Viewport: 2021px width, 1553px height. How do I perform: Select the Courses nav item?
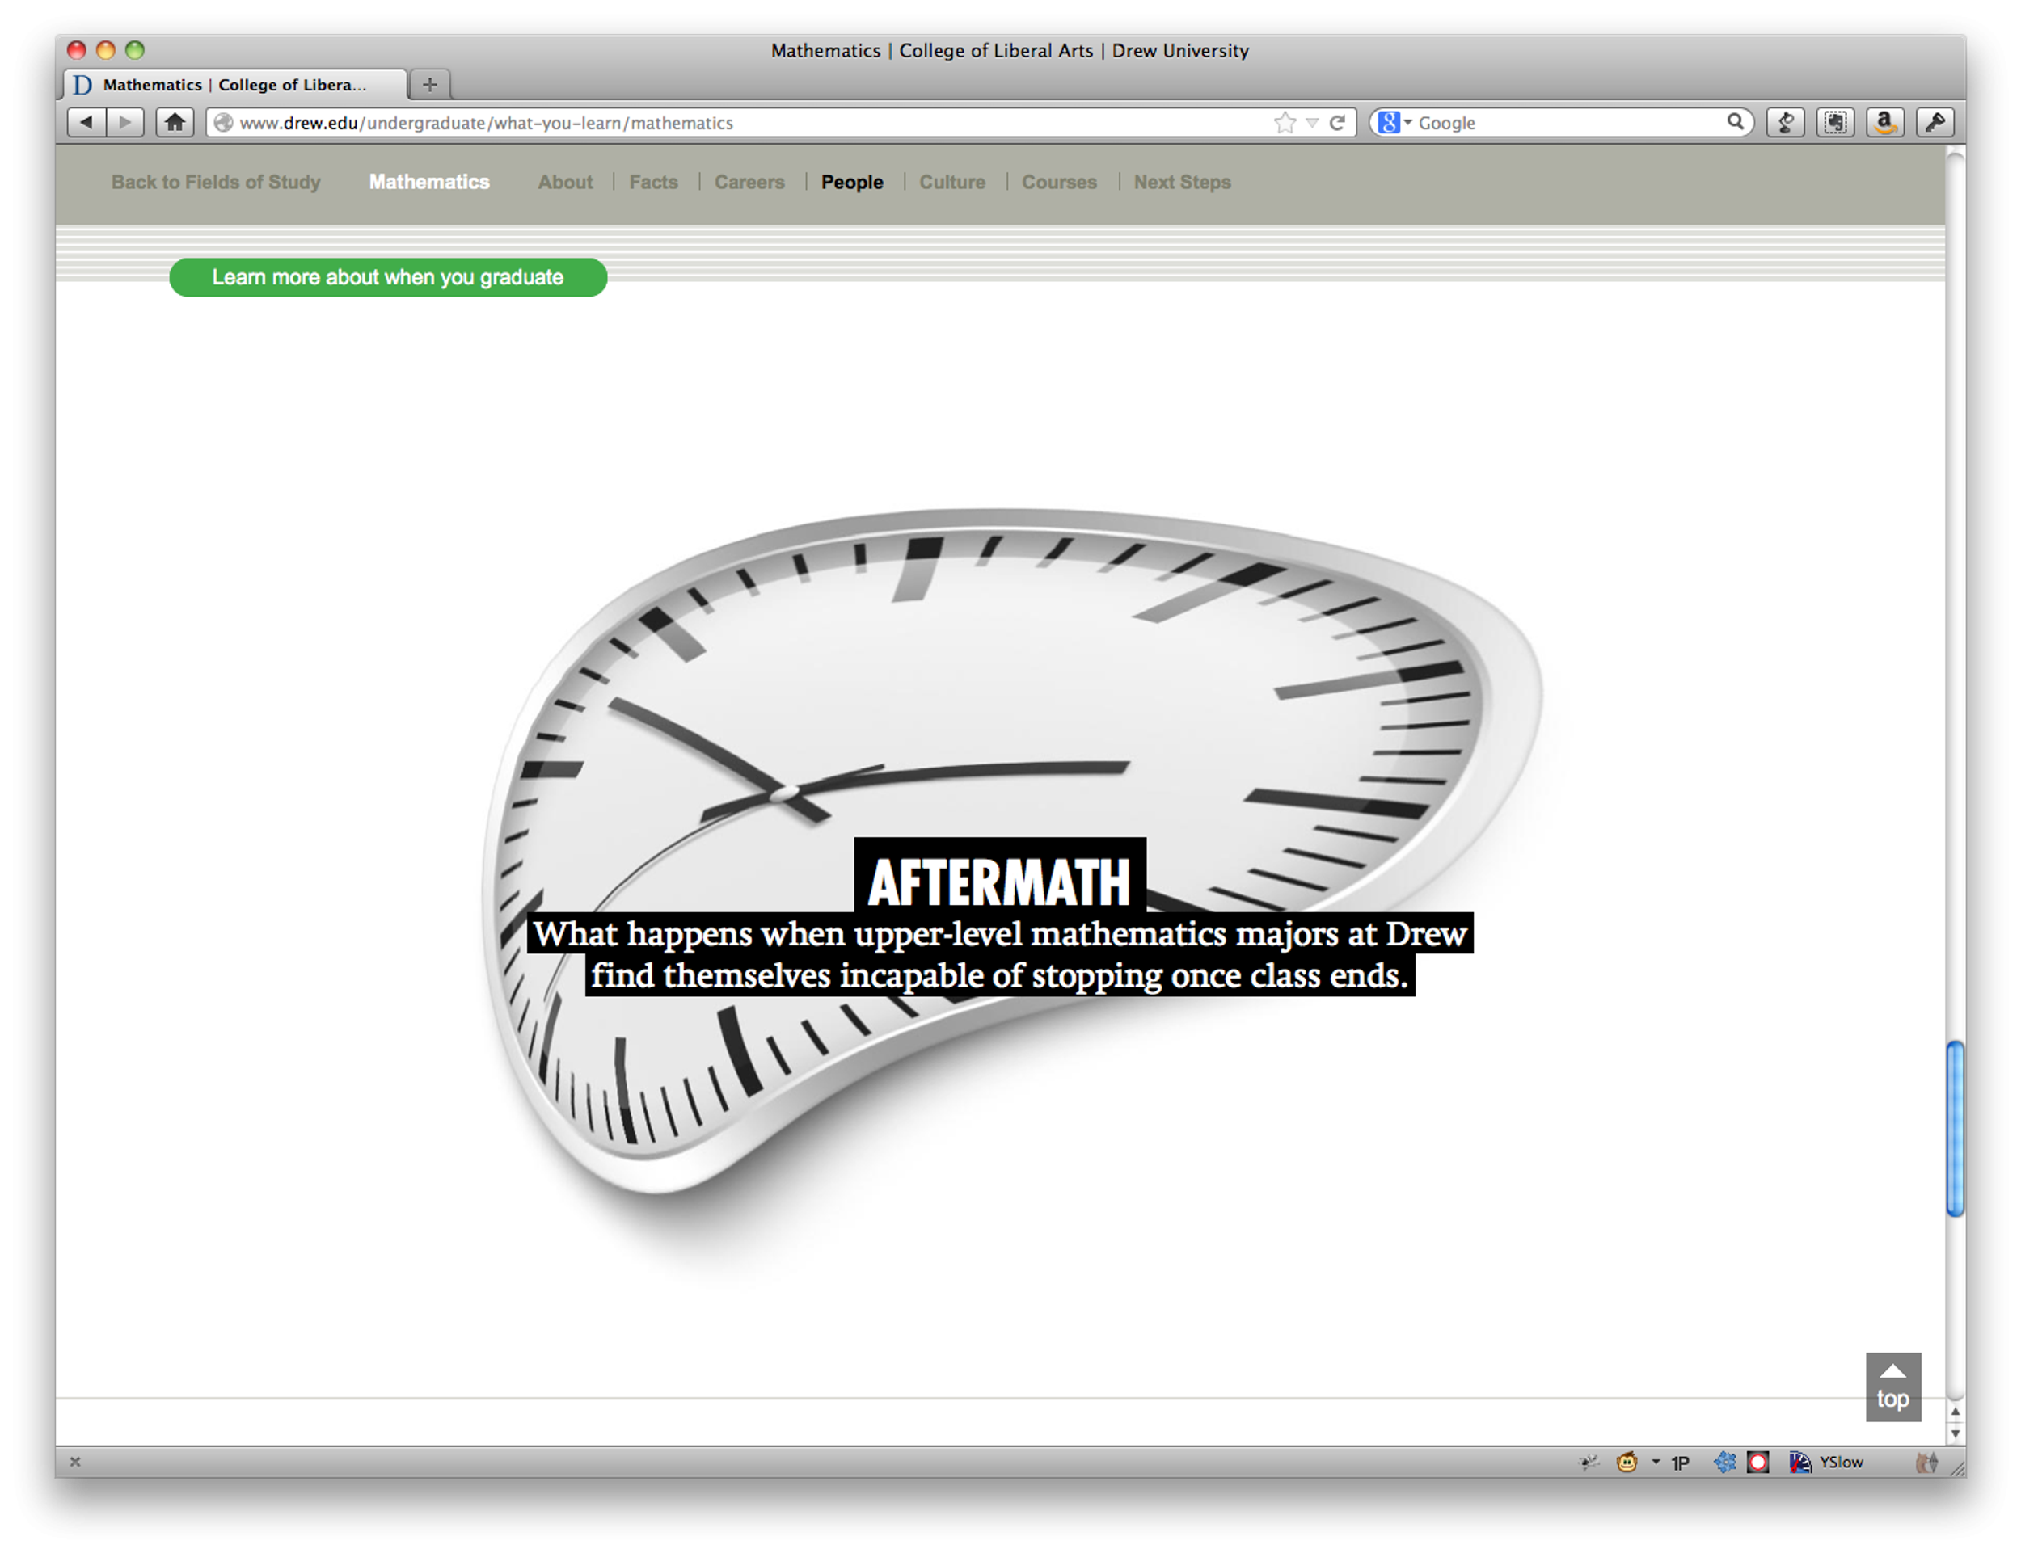click(x=1058, y=182)
